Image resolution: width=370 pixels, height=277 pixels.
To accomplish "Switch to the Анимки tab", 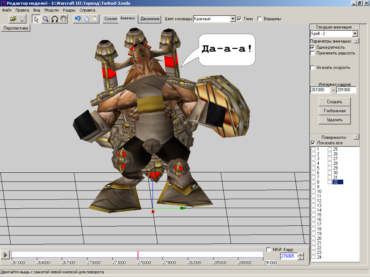I will (x=128, y=18).
